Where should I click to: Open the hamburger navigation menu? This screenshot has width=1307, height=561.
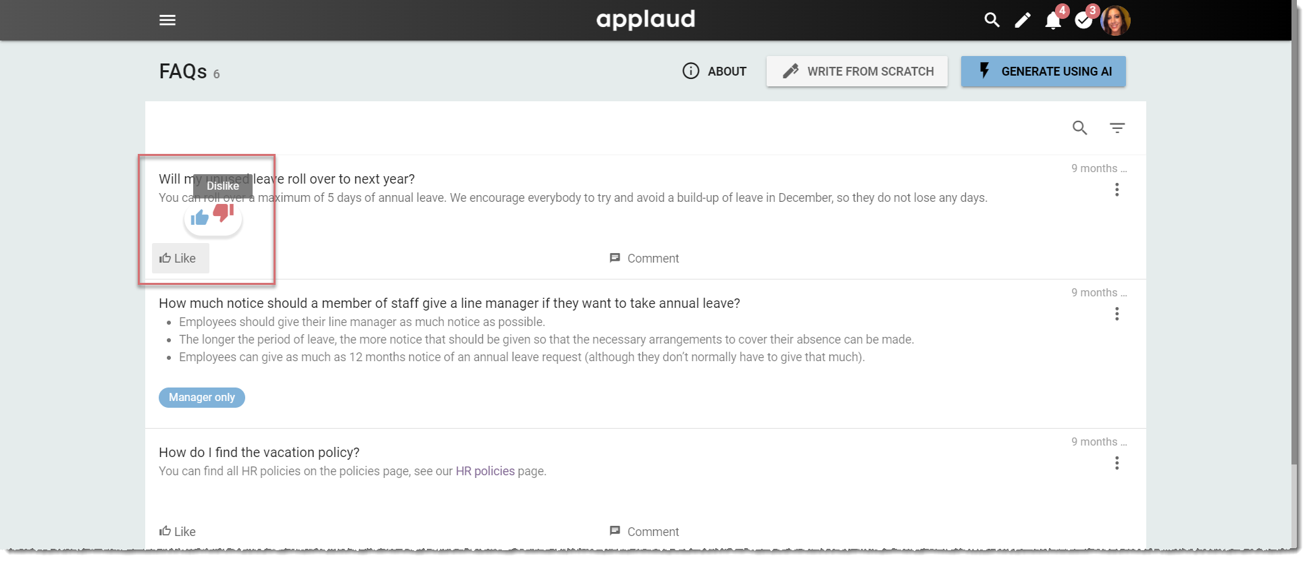168,20
